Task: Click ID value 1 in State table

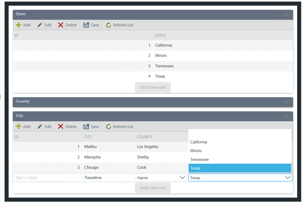Action: click(149, 45)
